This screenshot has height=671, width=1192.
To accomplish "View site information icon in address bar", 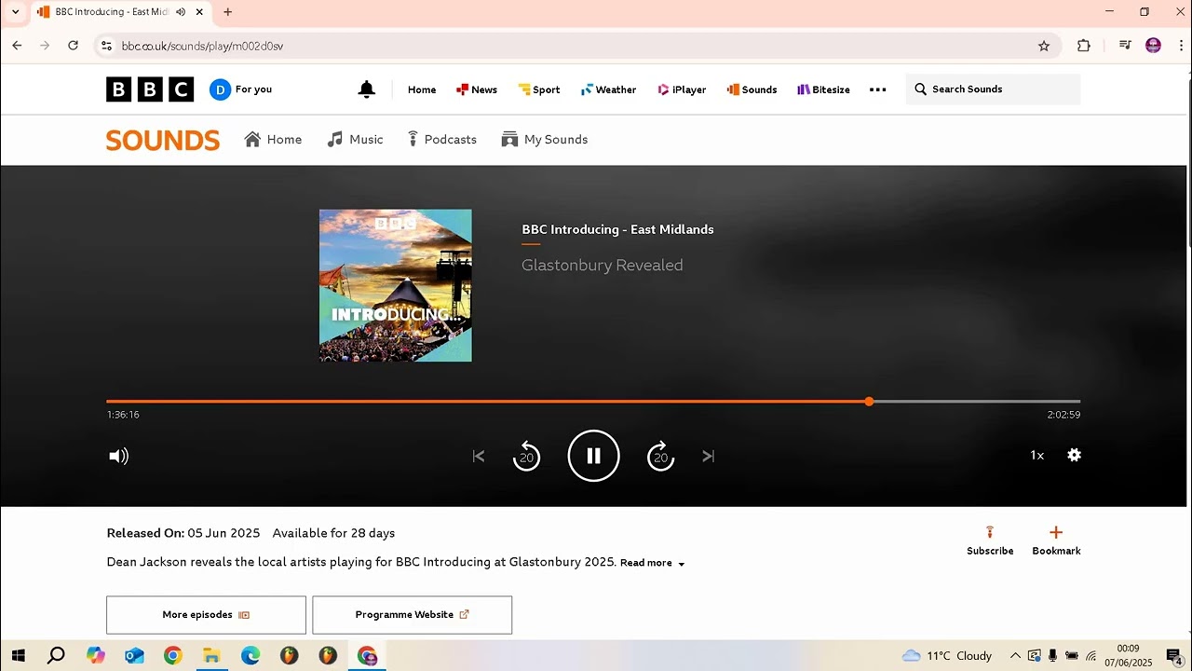I will (106, 46).
